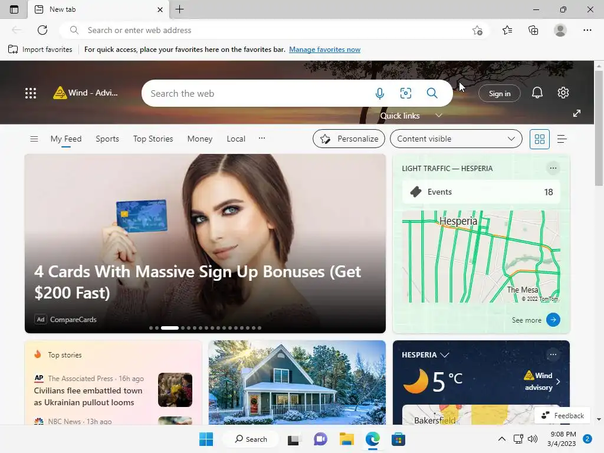The image size is (604, 453).
Task: Click the See more arrow on the traffic card
Action: 553,320
